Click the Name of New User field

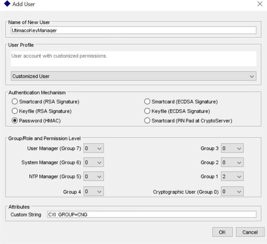(134, 30)
